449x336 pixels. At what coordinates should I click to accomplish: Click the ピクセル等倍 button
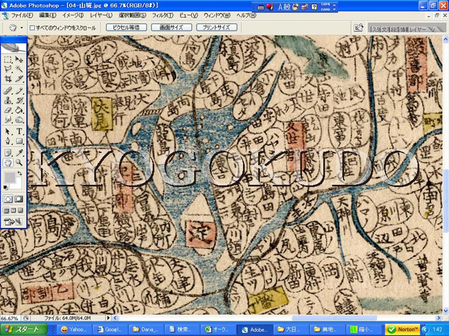126,28
